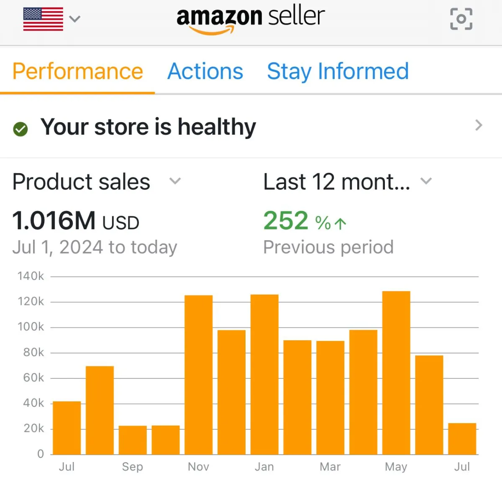Click the Amazon Seller logo
This screenshot has height=485, width=502.
tap(250, 19)
